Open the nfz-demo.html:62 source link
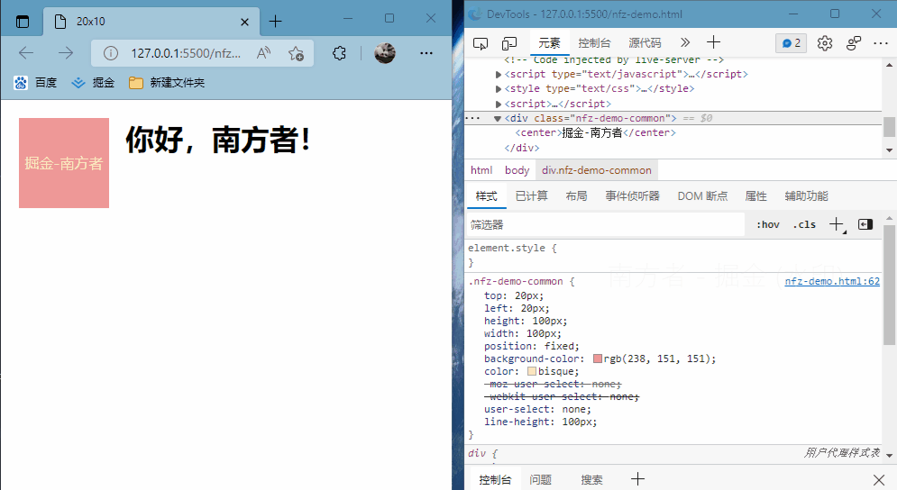 [832, 281]
